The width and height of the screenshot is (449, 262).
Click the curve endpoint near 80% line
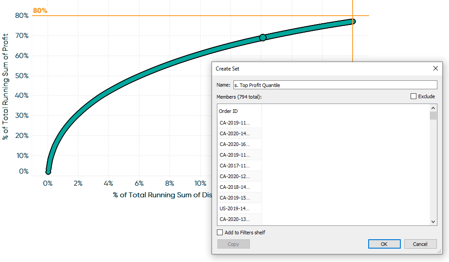coord(353,21)
